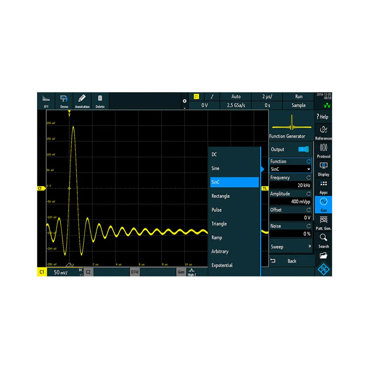Open the Function SinC dropdown
The height and width of the screenshot is (369, 369).
290,169
